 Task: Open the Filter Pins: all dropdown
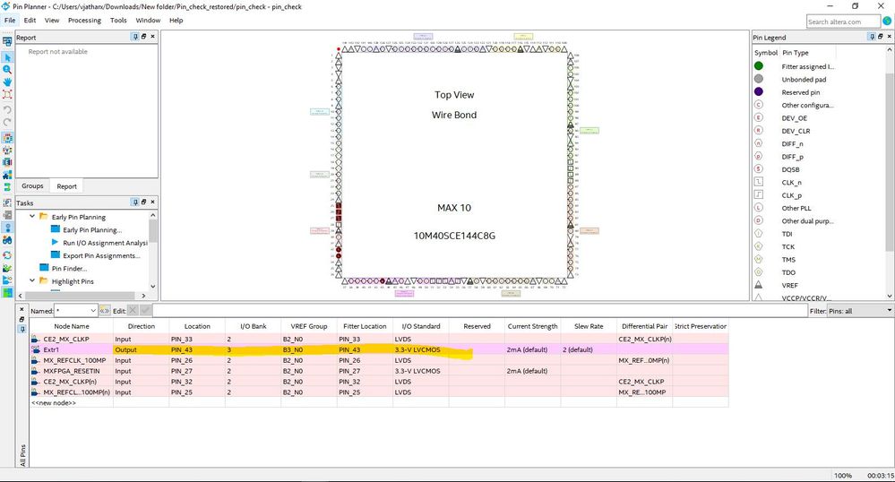coord(860,311)
